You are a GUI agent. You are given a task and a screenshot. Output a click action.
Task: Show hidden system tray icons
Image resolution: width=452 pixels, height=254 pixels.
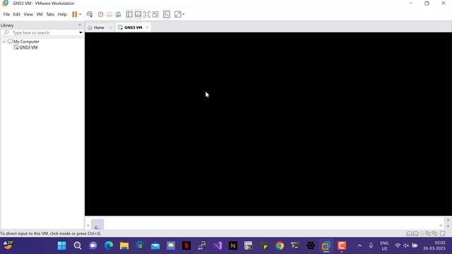[x=359, y=246]
